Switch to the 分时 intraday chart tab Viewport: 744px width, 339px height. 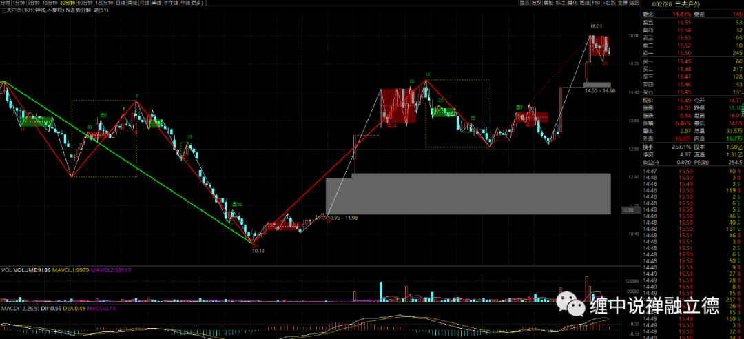click(6, 3)
